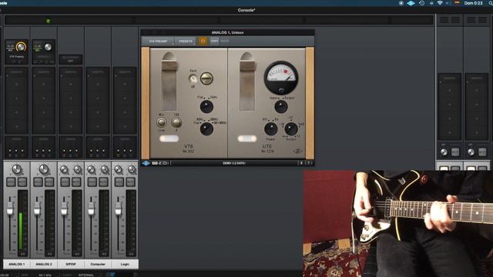The height and width of the screenshot is (277, 493).
Task: Open plugin help question mark icon
Action: click(310, 163)
